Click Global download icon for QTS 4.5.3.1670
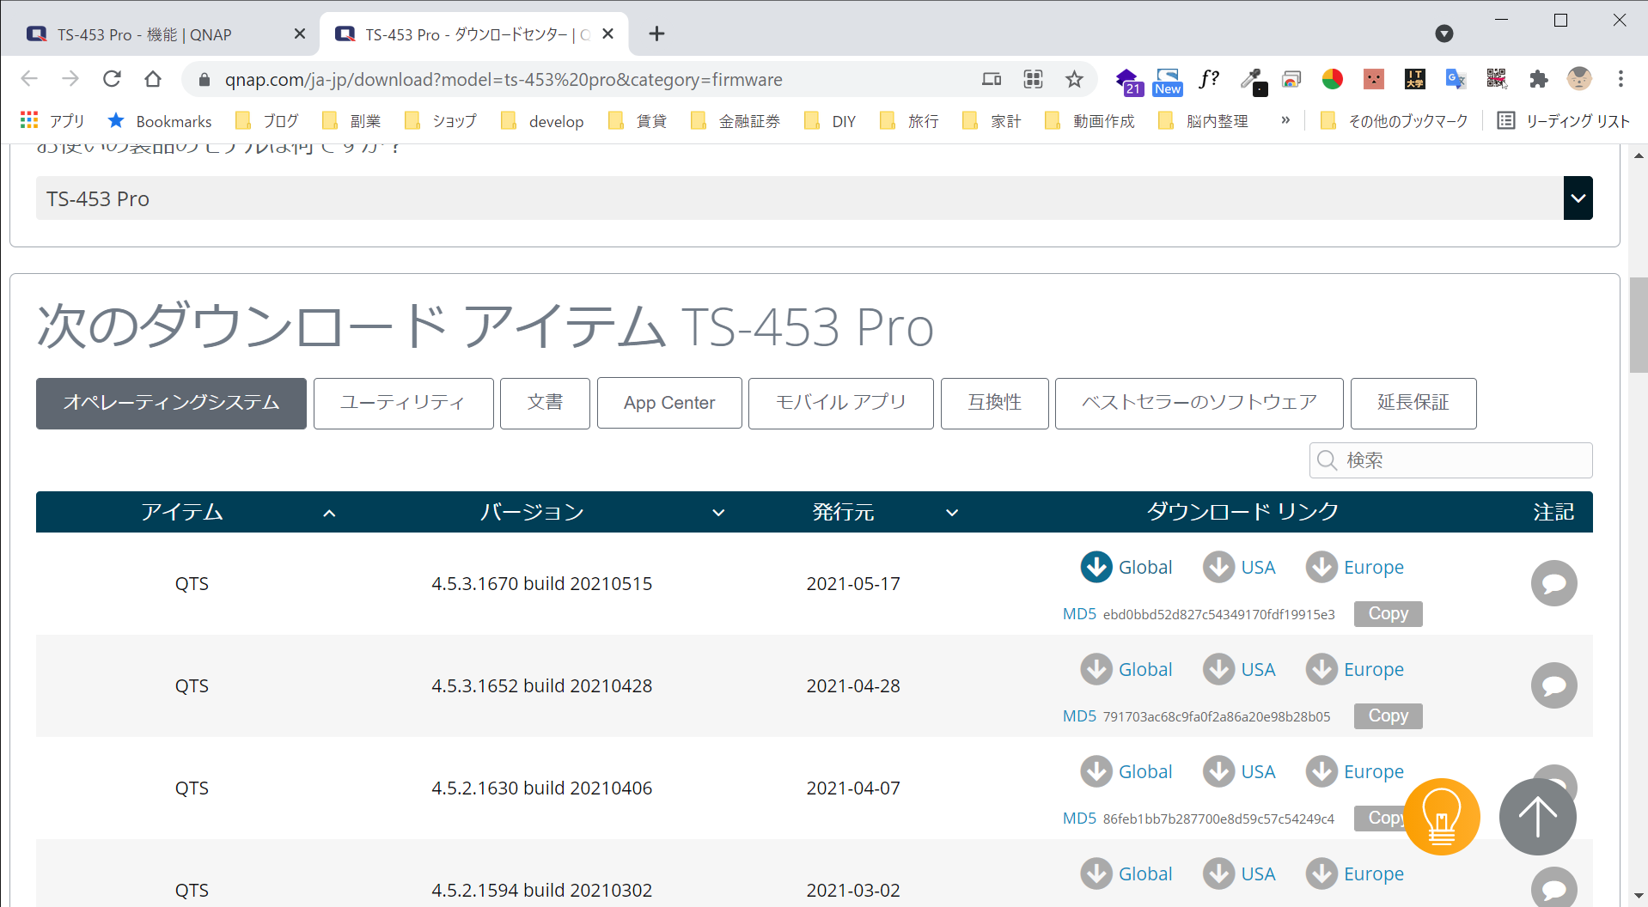This screenshot has height=907, width=1648. pyautogui.click(x=1096, y=567)
